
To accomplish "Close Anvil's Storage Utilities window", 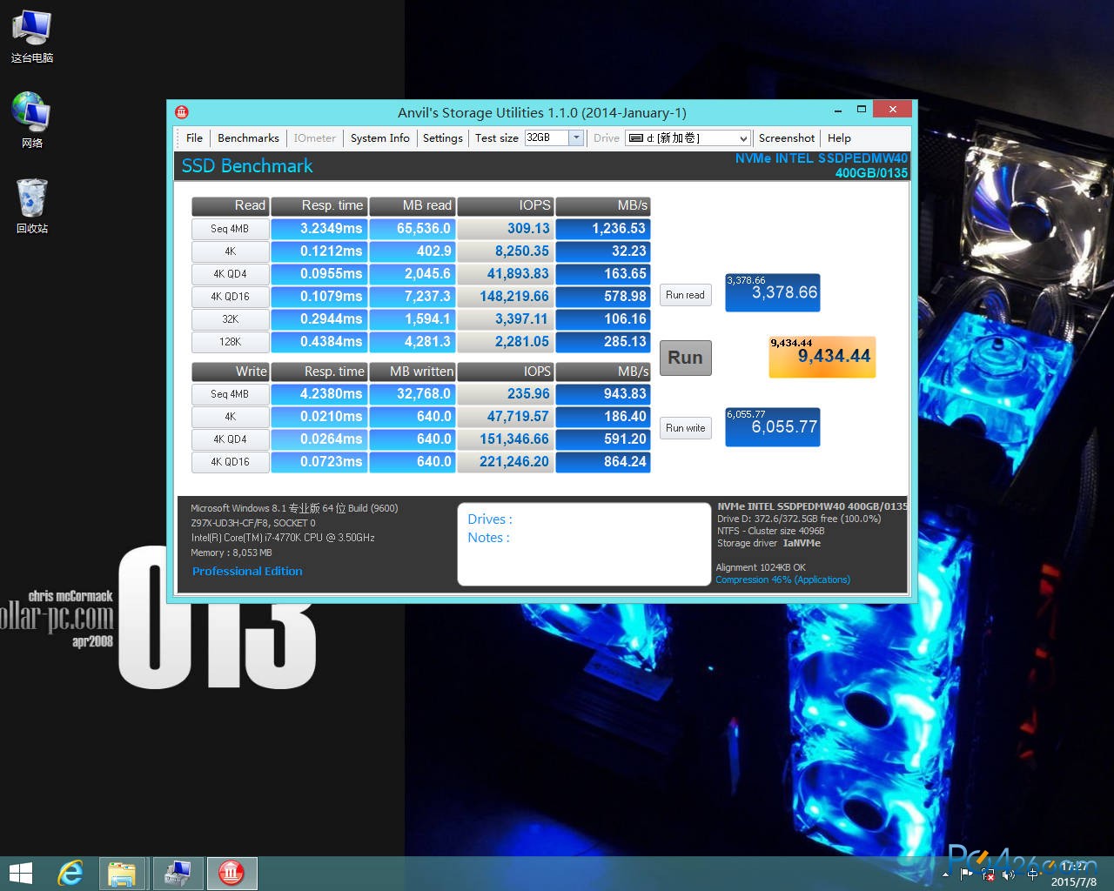I will 893,109.
